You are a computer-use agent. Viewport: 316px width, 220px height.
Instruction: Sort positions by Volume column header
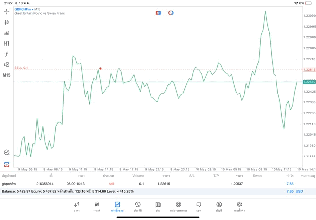click(x=138, y=176)
